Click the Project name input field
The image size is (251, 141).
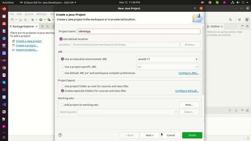point(138,31)
